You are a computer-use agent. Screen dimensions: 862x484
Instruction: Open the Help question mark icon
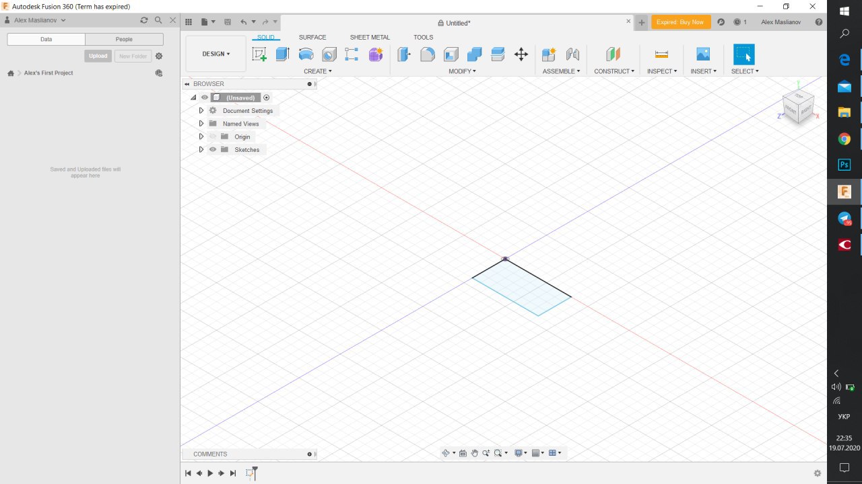(x=819, y=22)
